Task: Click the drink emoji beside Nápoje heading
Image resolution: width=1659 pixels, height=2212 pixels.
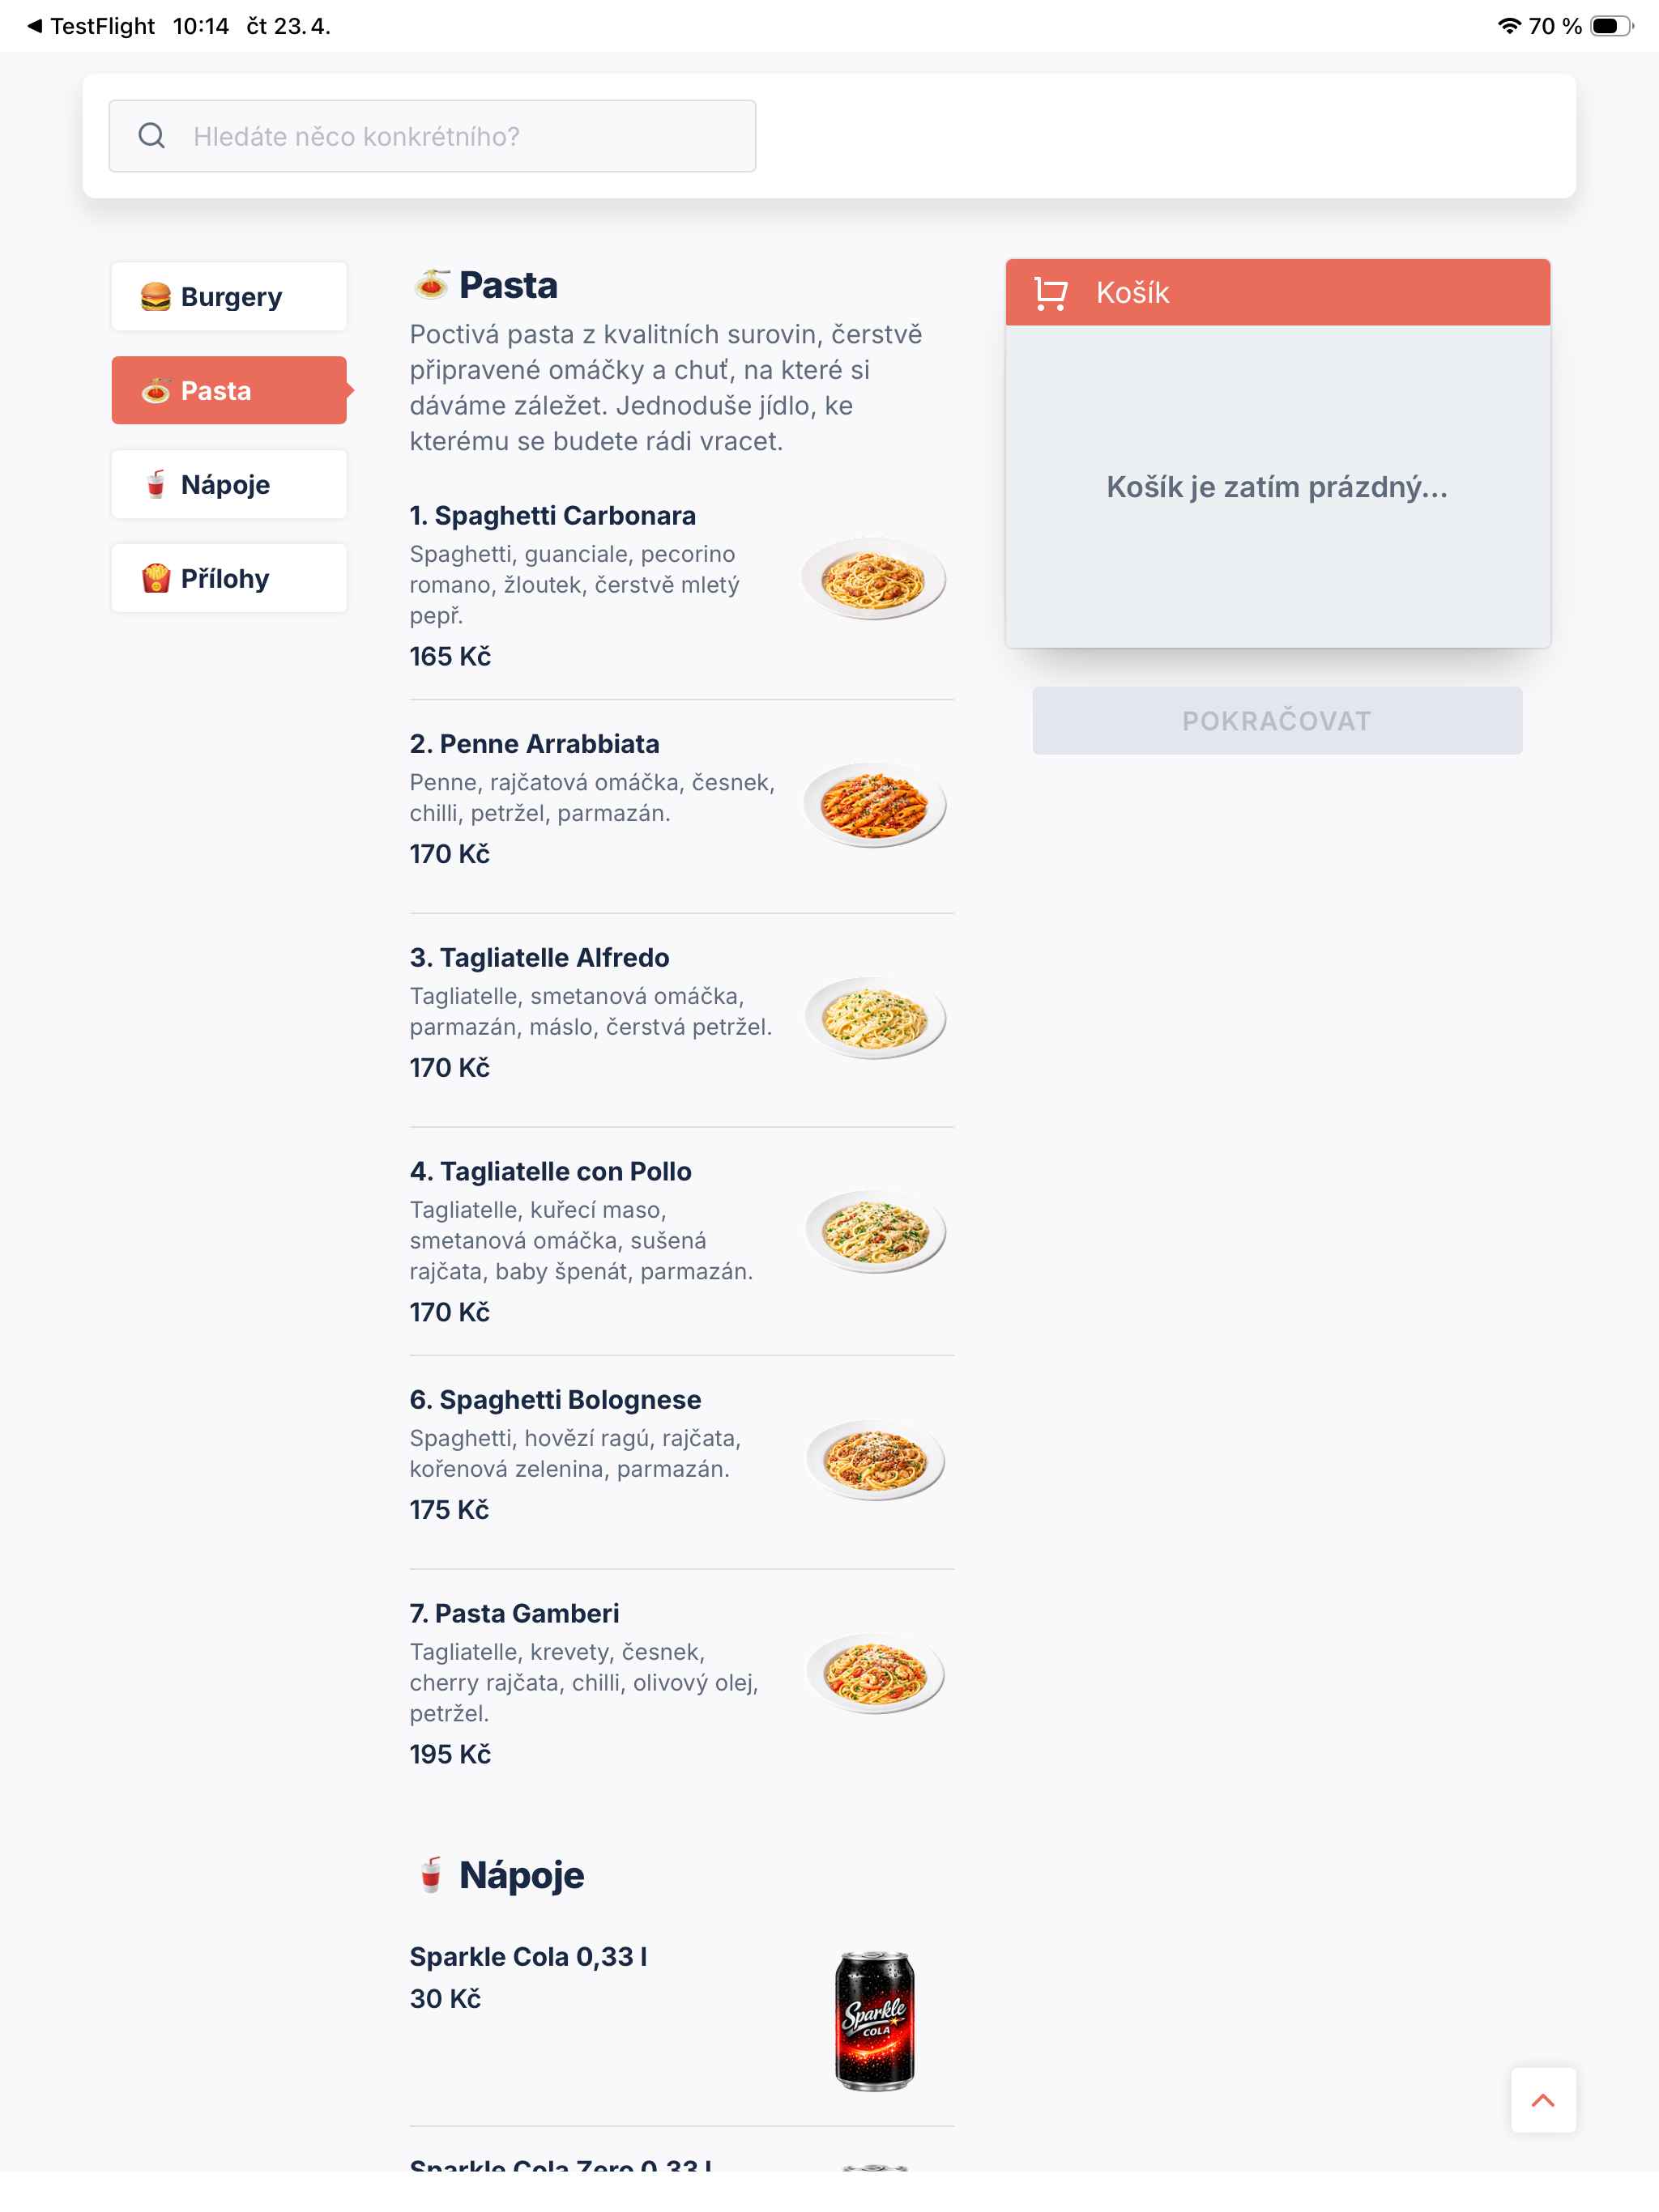Action: coord(431,1875)
